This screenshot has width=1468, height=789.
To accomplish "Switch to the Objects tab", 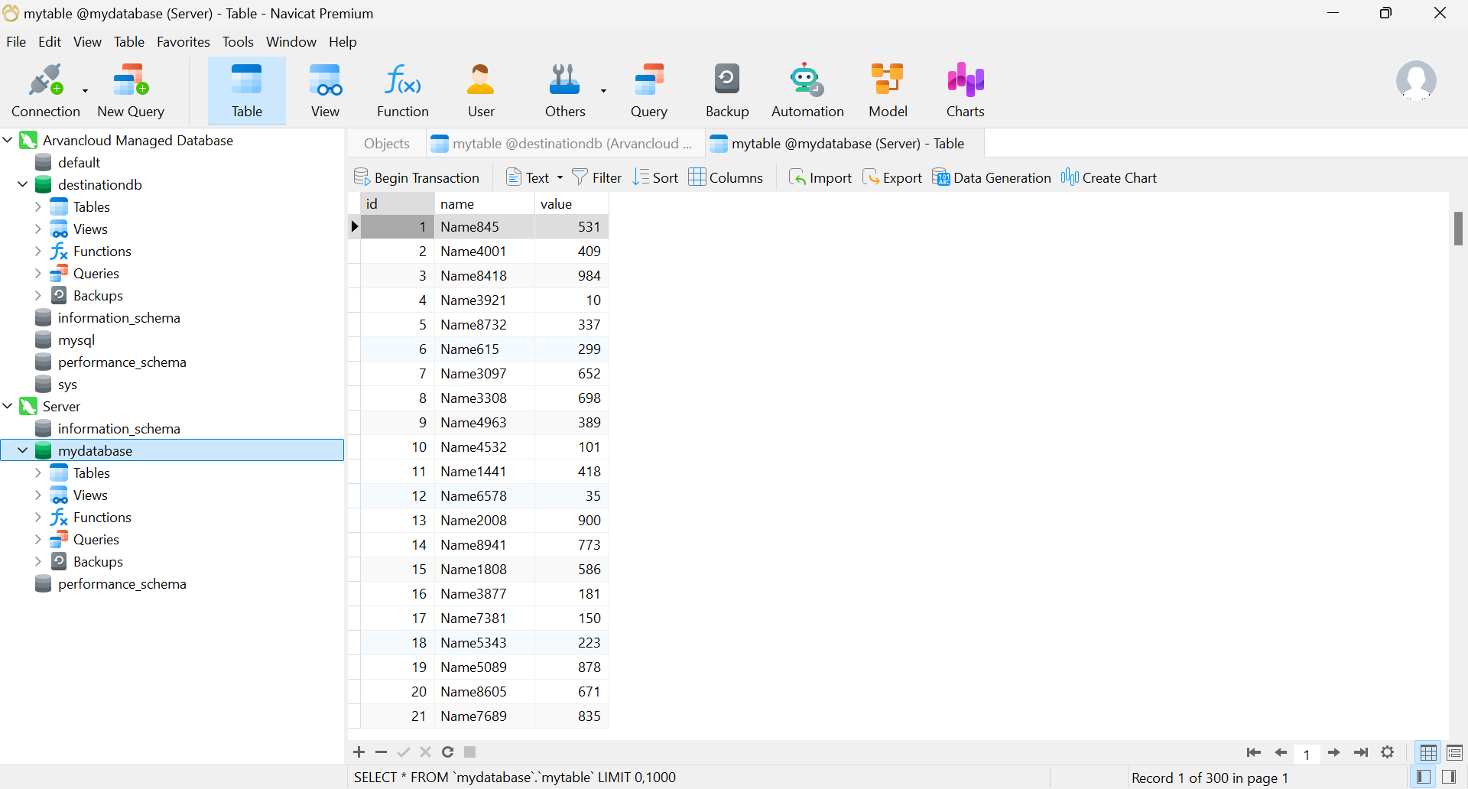I will (386, 144).
